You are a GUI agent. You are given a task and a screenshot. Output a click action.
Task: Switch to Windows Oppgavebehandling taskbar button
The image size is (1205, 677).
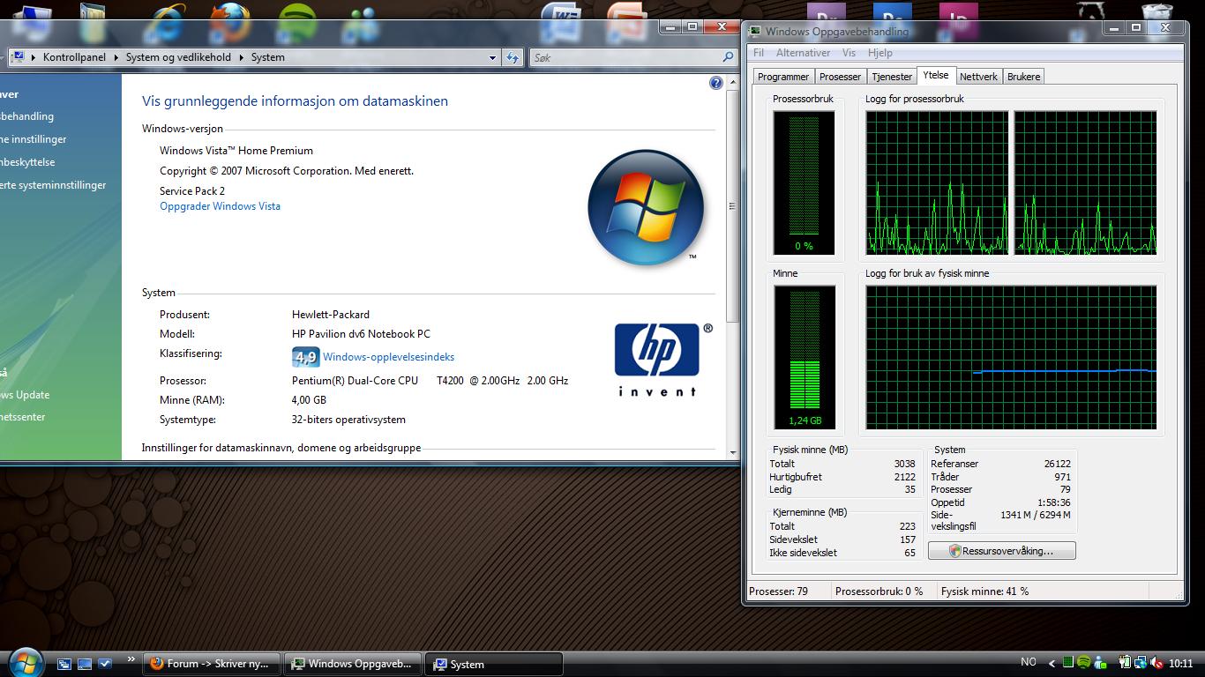pyautogui.click(x=353, y=664)
